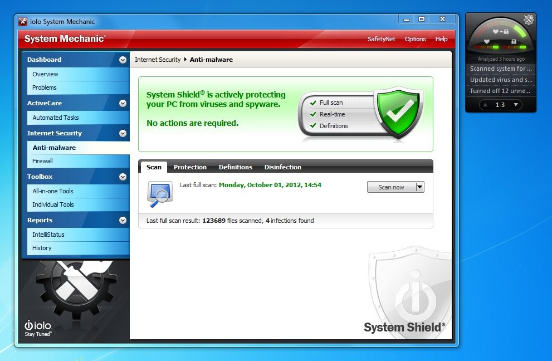The width and height of the screenshot is (552, 361).
Task: Click the next arrow in gadget pager
Action: [x=516, y=105]
